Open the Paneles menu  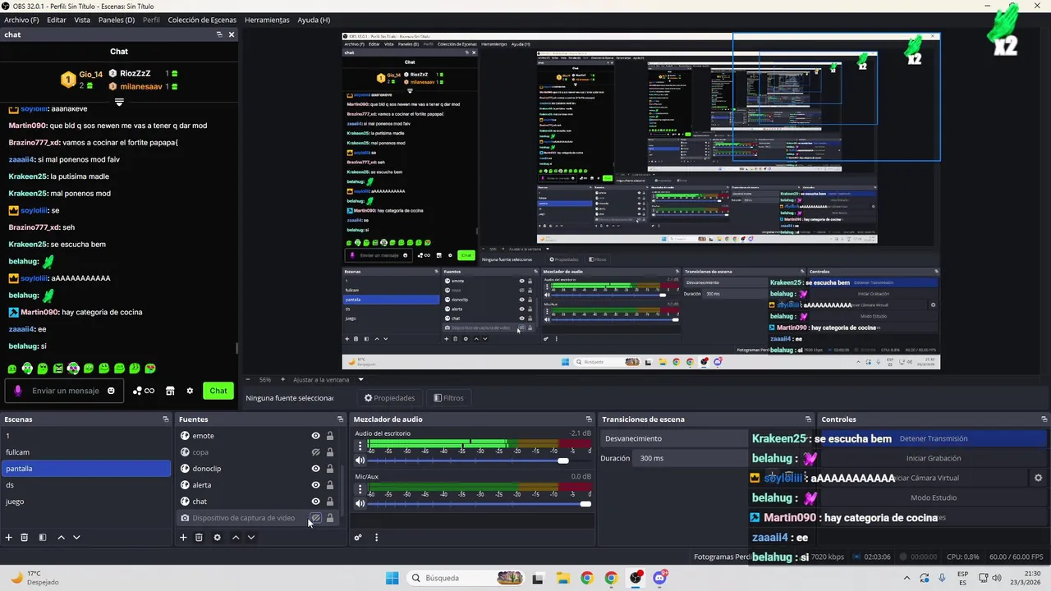click(x=117, y=20)
